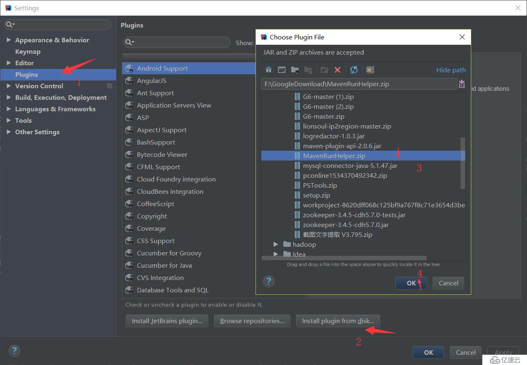Click archive icon of setup.zip
The image size is (527, 365).
point(297,195)
